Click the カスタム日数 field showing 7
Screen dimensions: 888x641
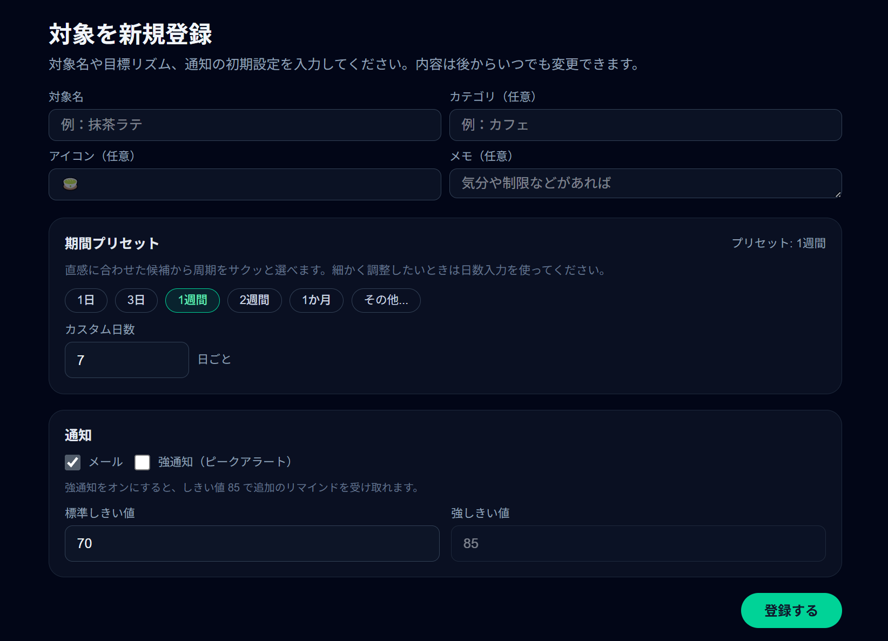click(x=126, y=360)
